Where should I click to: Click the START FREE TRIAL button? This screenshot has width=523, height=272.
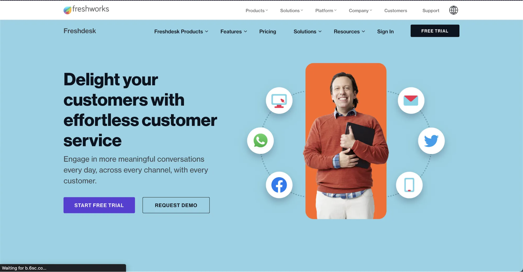[x=99, y=205]
